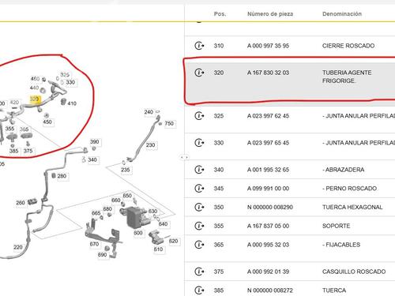Click callout 650 in the diagram
Viewport: 395px width, 296px height.
coord(127,196)
